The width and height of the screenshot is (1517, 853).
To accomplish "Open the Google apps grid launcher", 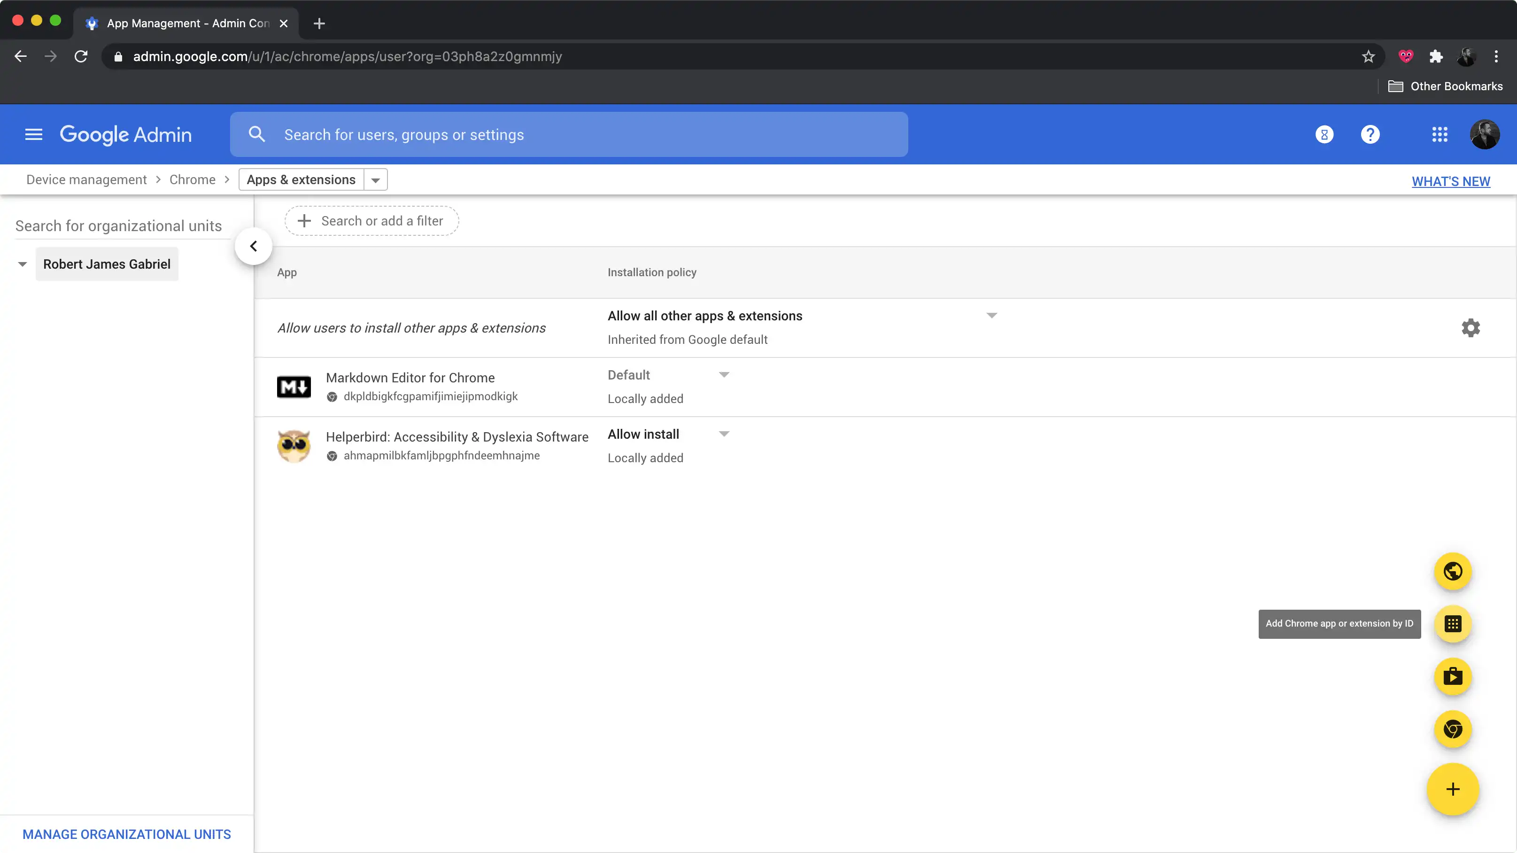I will click(x=1440, y=135).
